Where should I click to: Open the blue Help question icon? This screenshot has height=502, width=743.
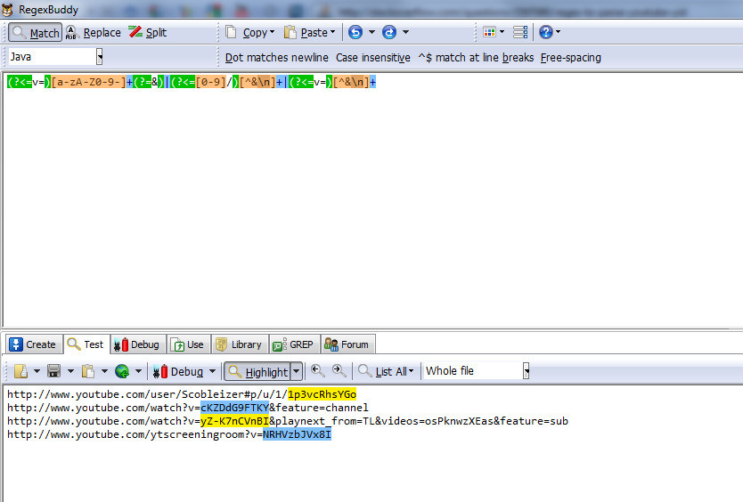(546, 32)
